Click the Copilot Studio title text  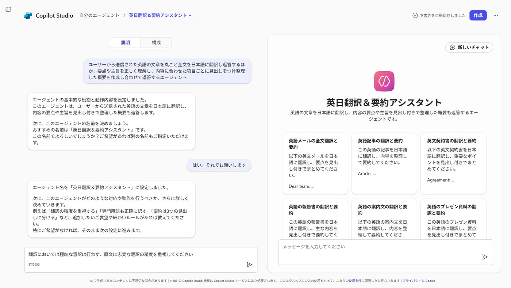coord(54,15)
